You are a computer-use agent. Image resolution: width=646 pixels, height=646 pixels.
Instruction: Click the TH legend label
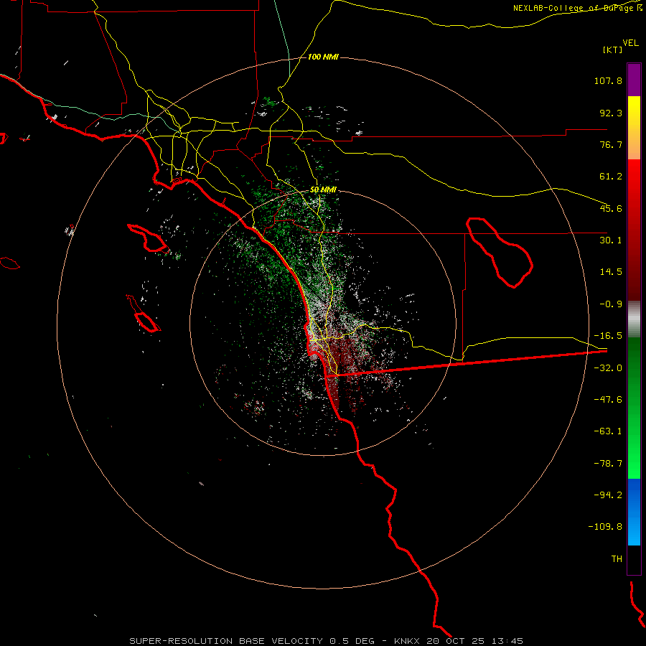[617, 559]
